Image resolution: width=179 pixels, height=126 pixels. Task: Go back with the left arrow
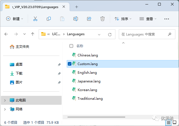(x=6, y=34)
